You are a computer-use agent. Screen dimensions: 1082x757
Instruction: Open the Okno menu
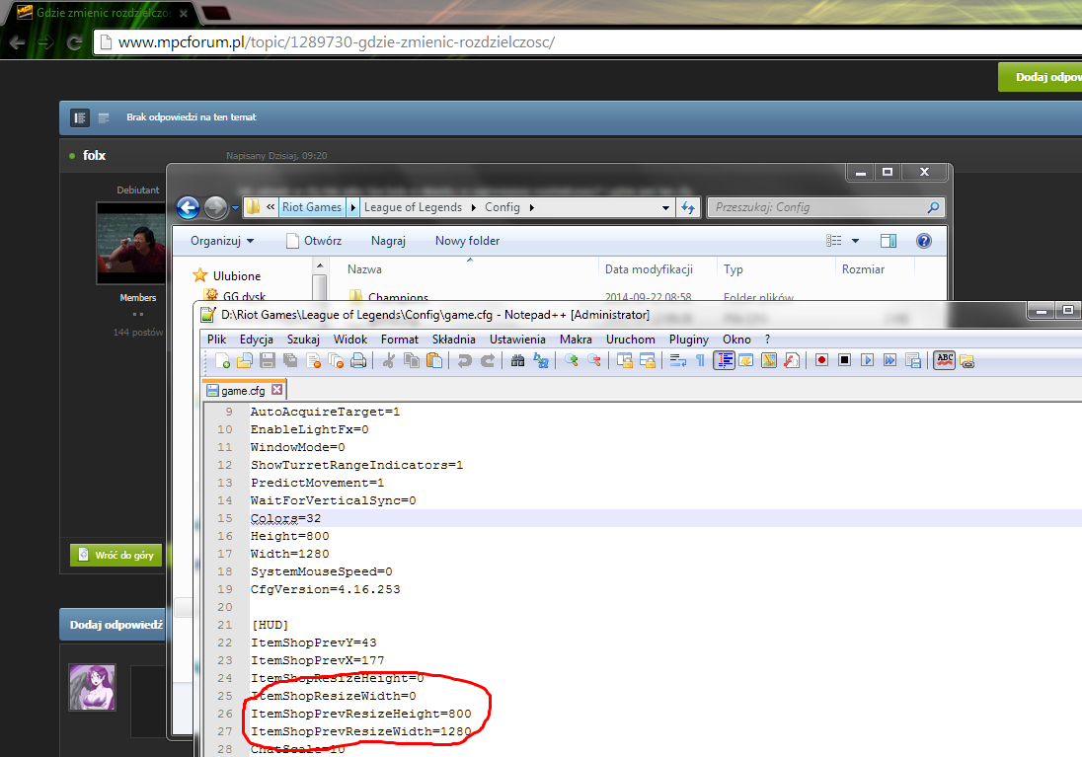(x=736, y=339)
